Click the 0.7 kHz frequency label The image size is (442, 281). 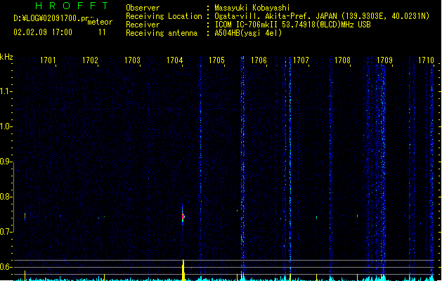(x=5, y=232)
